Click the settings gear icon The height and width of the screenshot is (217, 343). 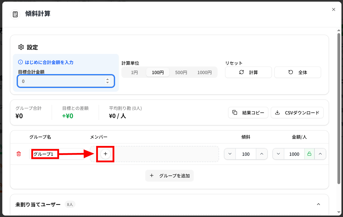click(21, 47)
